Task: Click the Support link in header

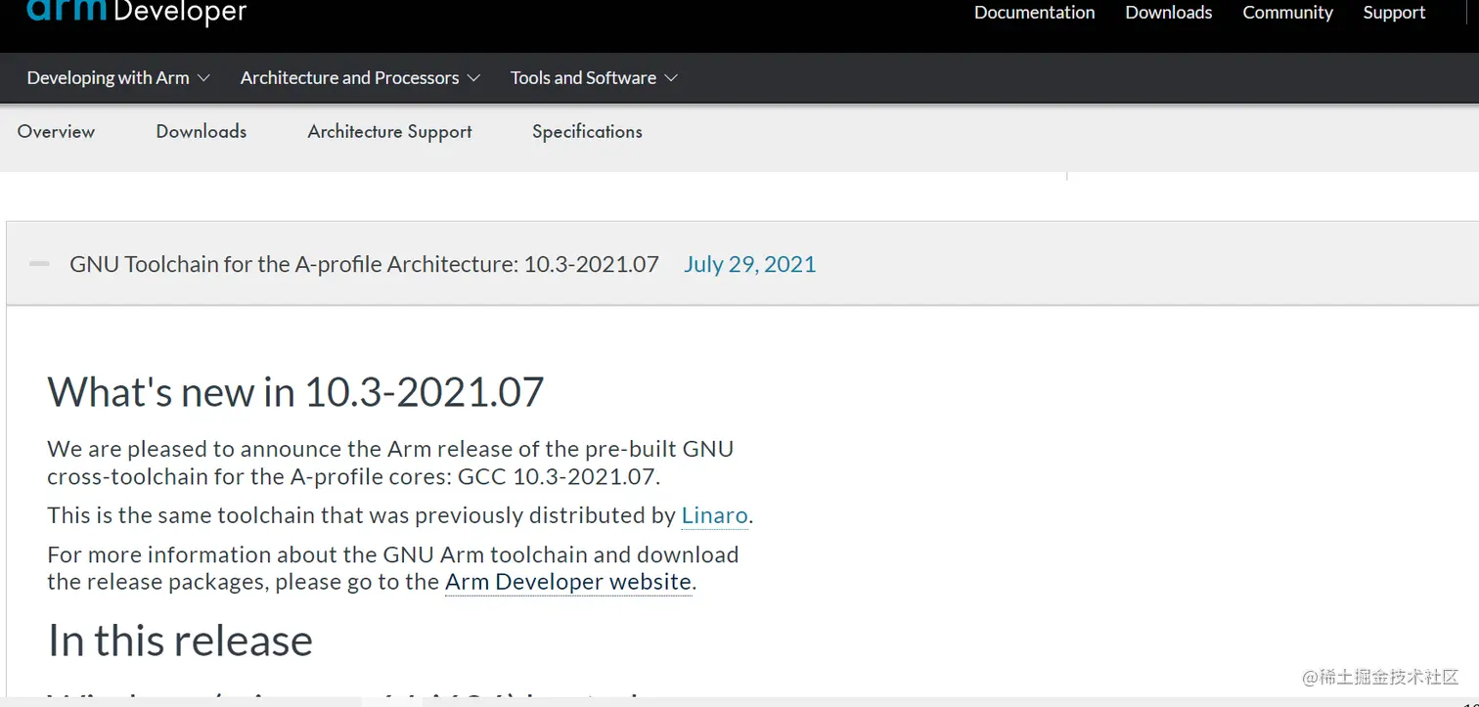Action: click(1394, 13)
